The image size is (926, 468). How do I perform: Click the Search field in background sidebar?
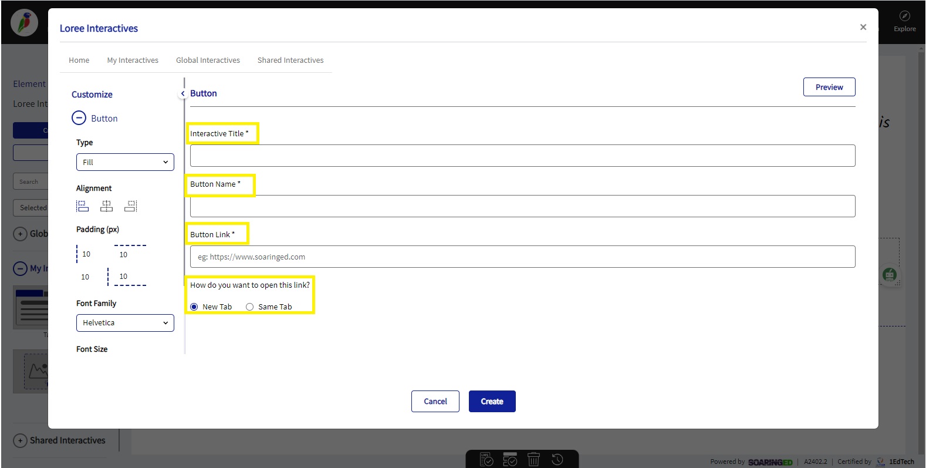[x=31, y=181]
